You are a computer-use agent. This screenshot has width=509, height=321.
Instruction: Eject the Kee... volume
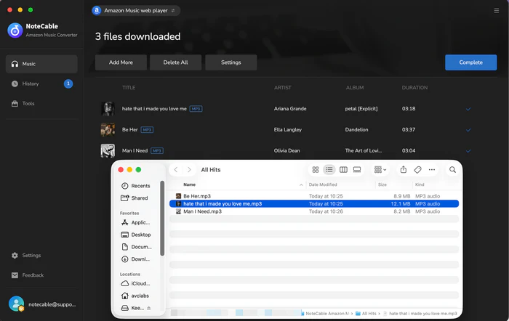(148, 308)
